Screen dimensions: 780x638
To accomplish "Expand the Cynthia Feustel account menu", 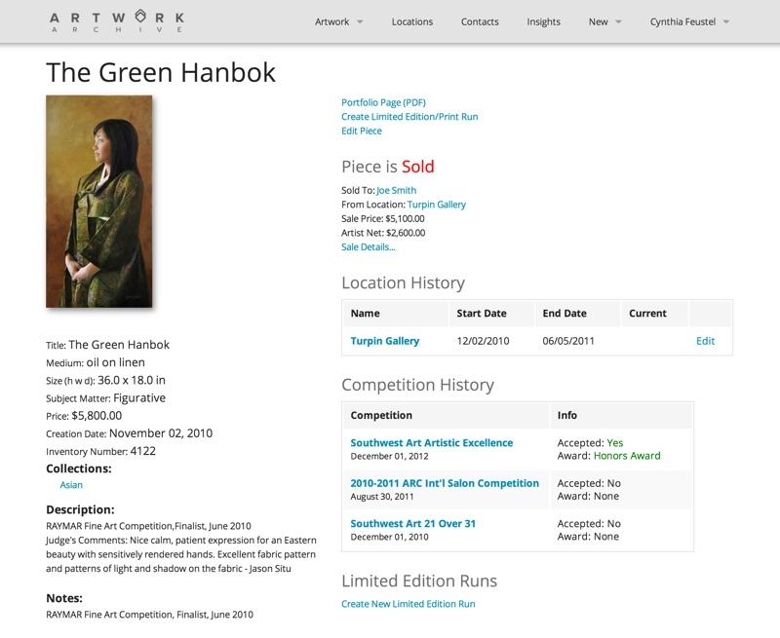I will (689, 21).
